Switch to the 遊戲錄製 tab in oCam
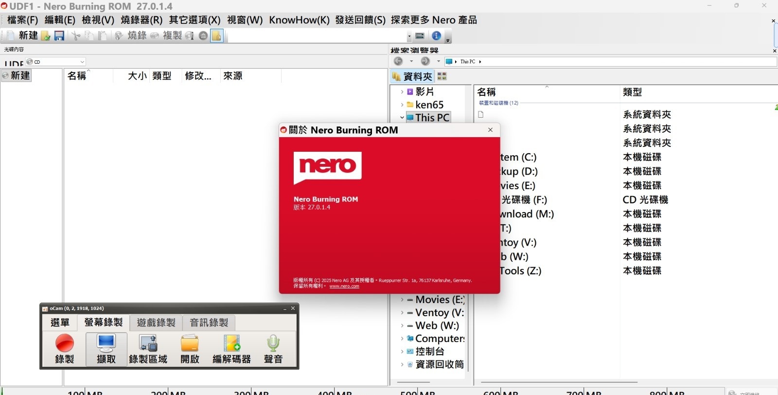 [x=156, y=323]
